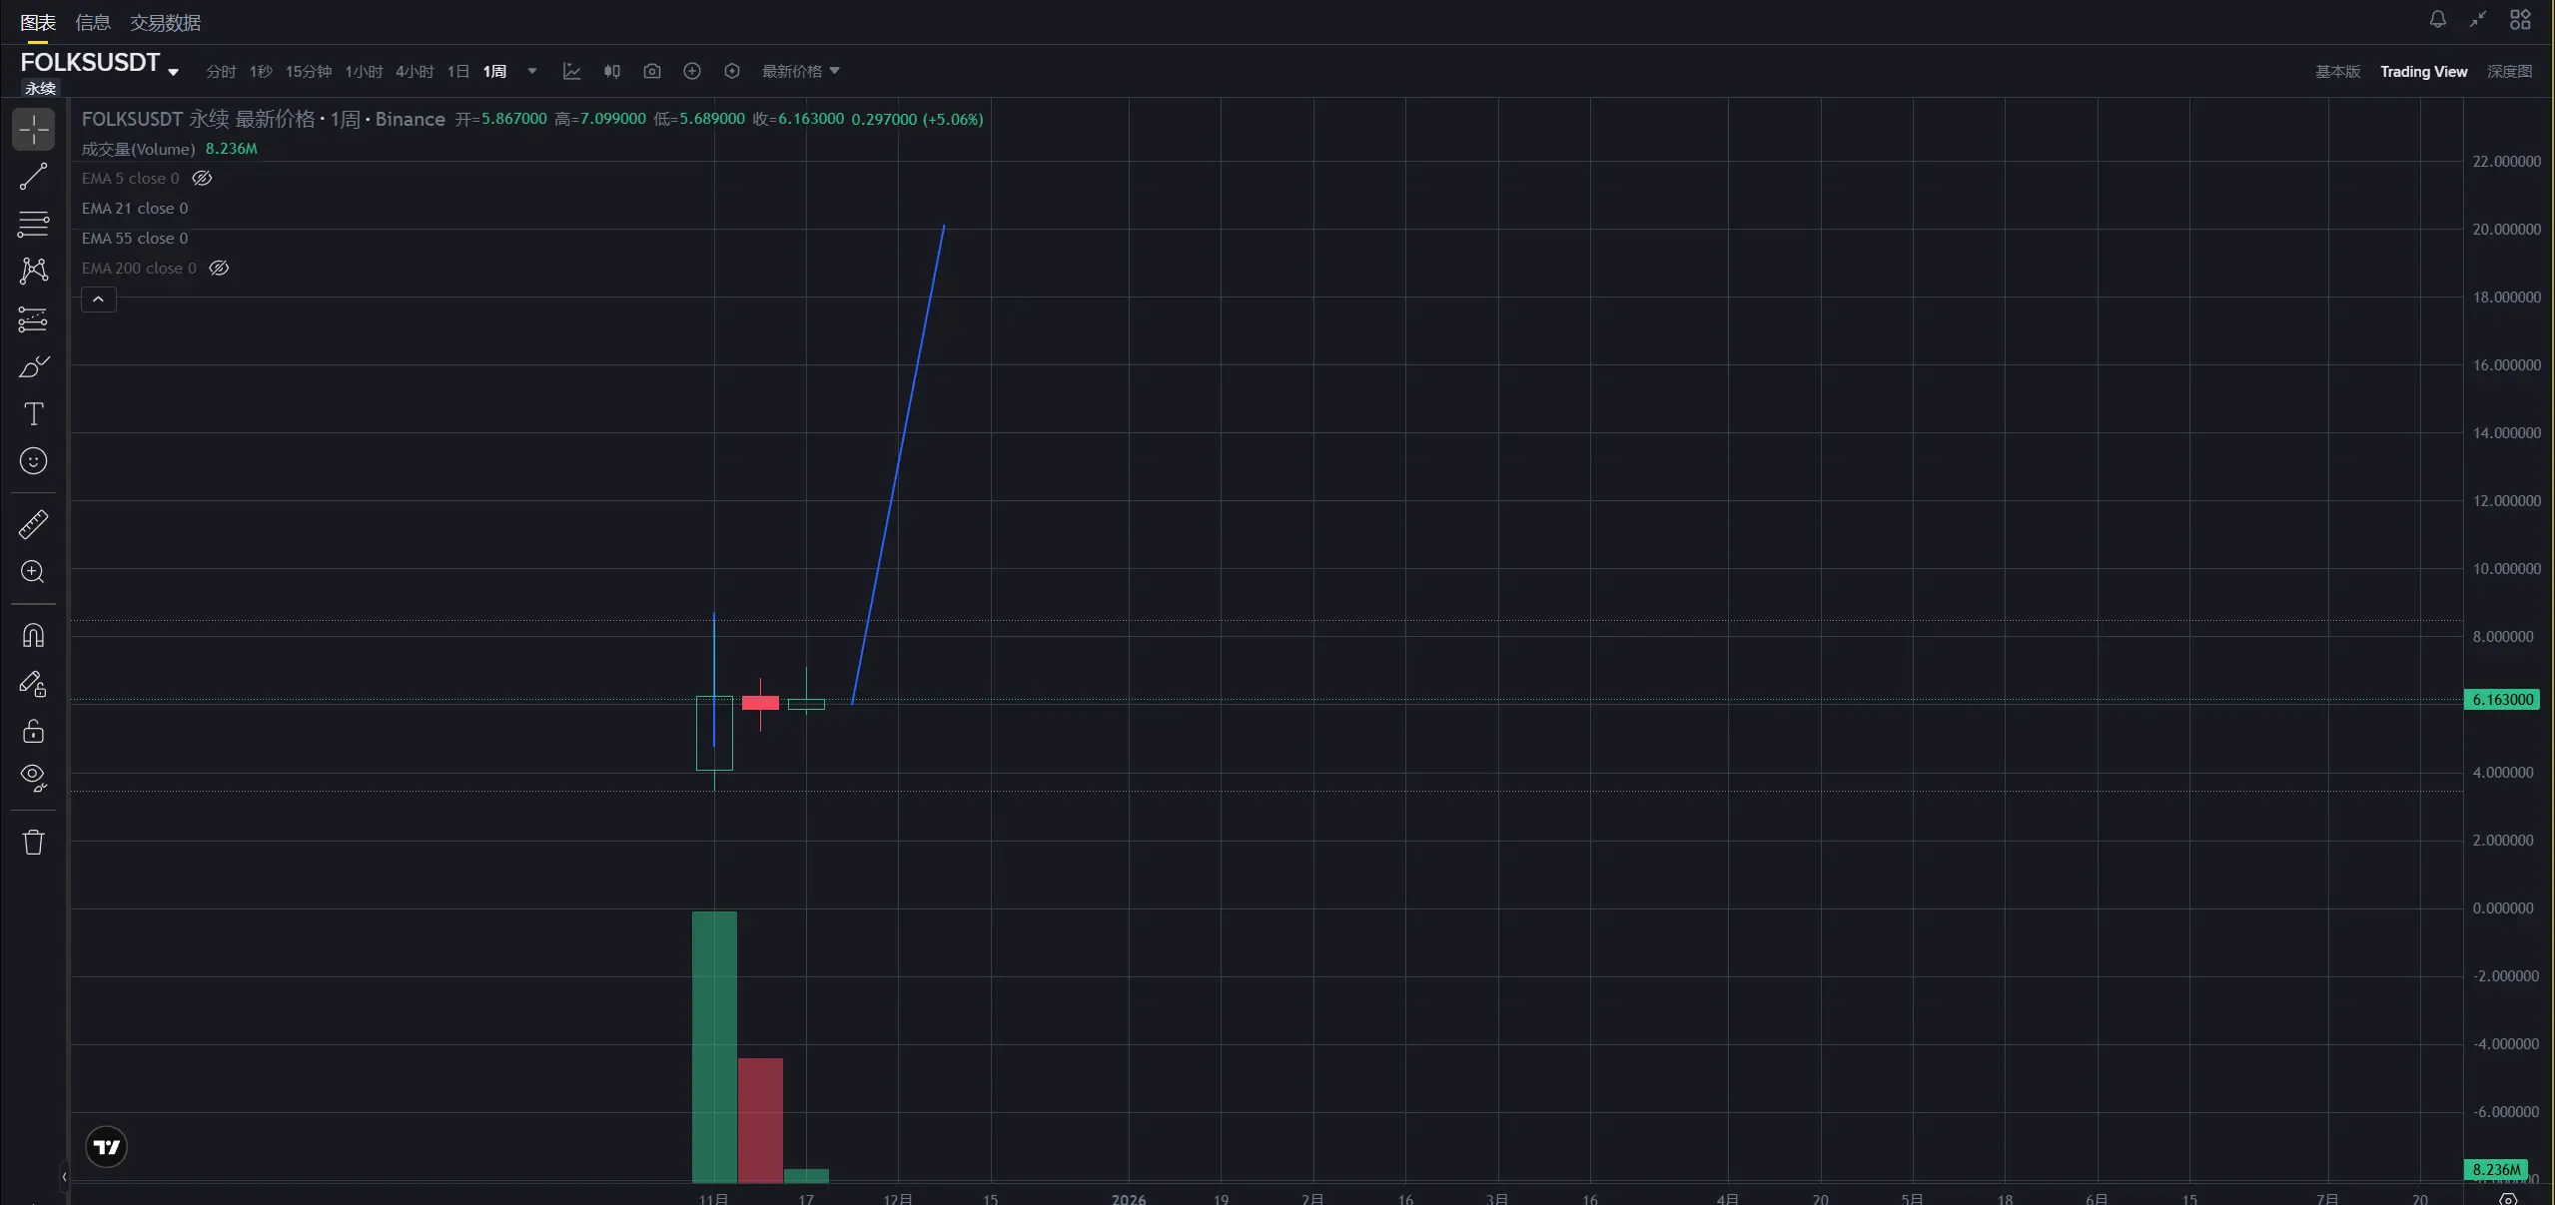Switch to the 信息 tab
Viewport: 2555px width, 1205px height.
92,22
